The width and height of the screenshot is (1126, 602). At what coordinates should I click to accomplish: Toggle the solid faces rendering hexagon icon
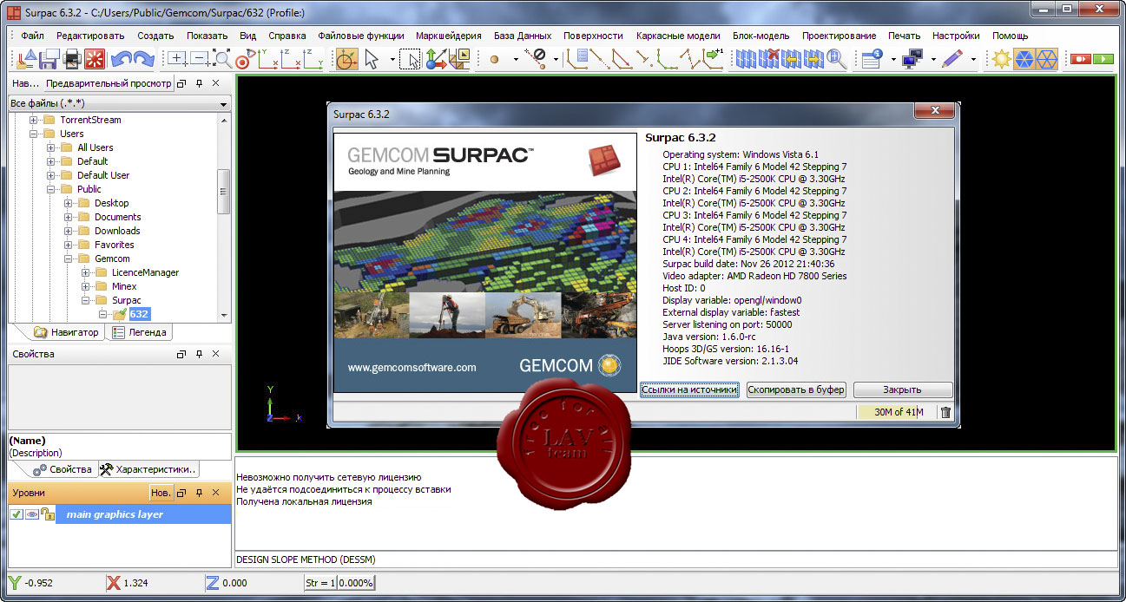[x=1025, y=59]
